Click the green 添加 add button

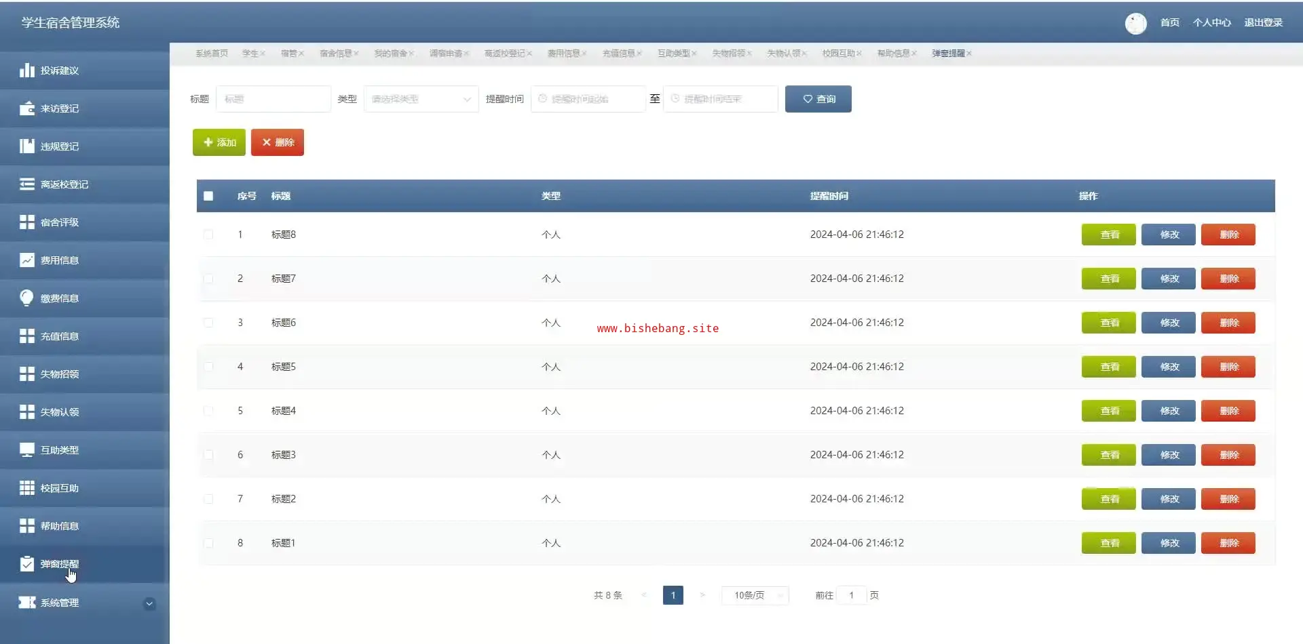point(219,142)
